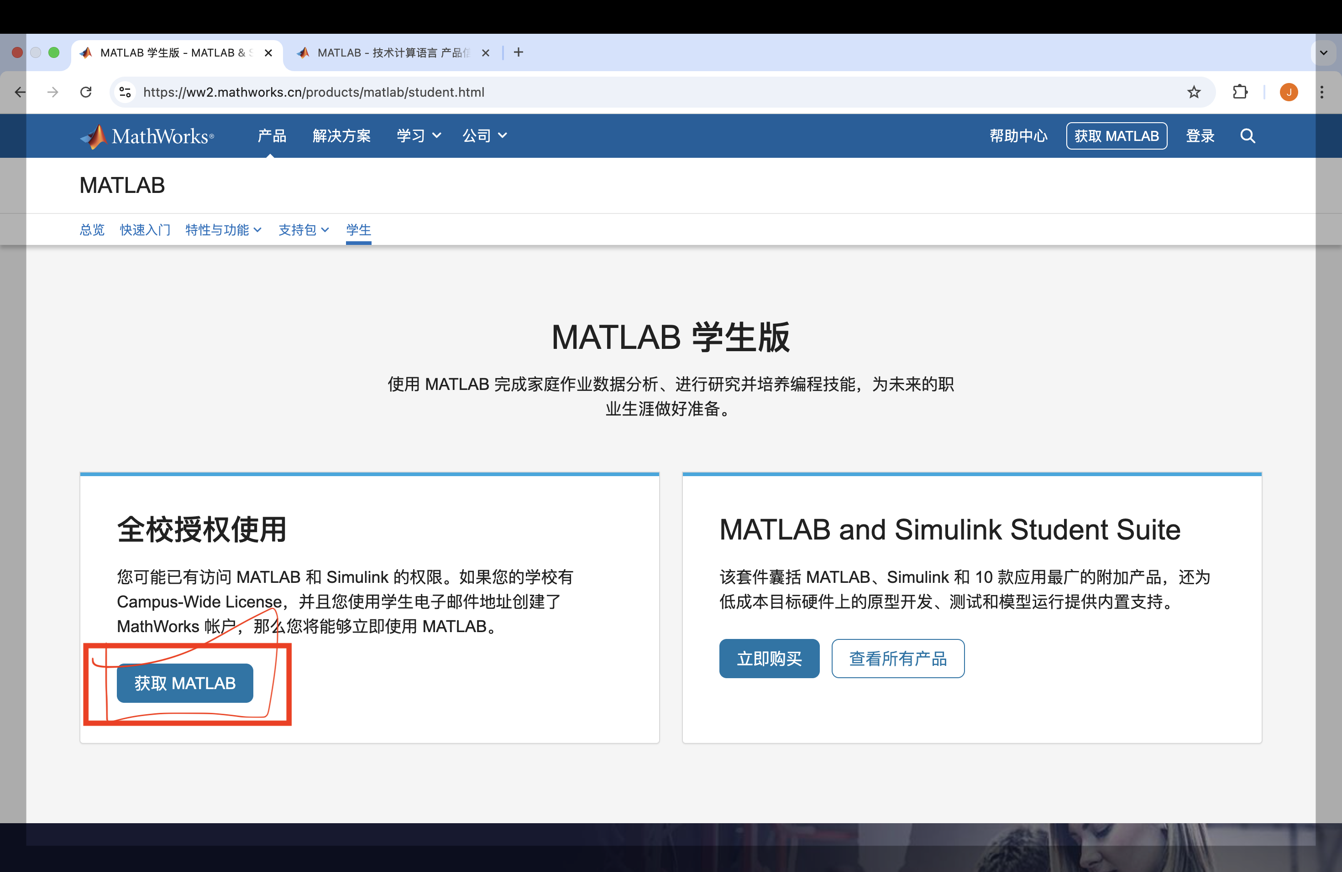Screen dimensions: 1342x872
Task: Bookmark this page with star icon
Action: point(1193,92)
